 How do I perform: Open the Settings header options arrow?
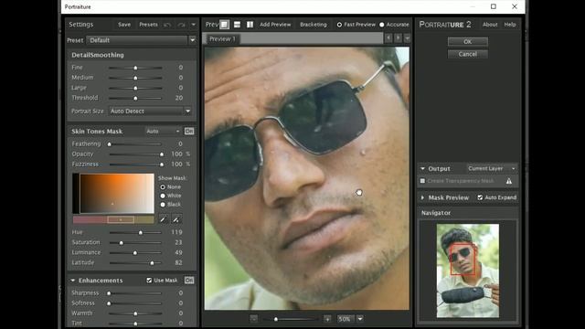[x=193, y=25]
